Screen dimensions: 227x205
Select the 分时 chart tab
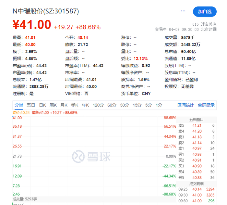click(19, 105)
